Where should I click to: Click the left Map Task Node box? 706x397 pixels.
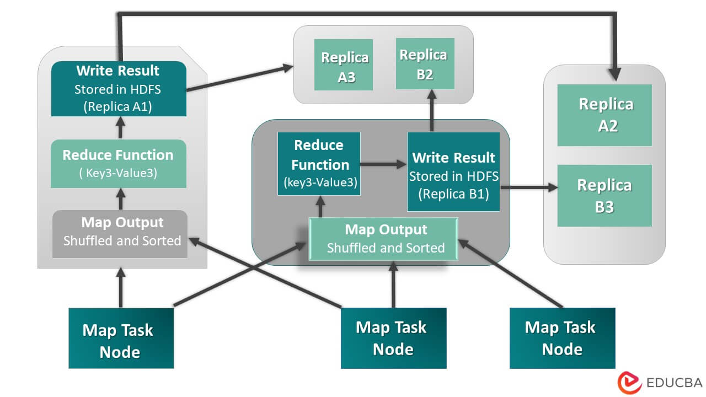pyautogui.click(x=121, y=338)
